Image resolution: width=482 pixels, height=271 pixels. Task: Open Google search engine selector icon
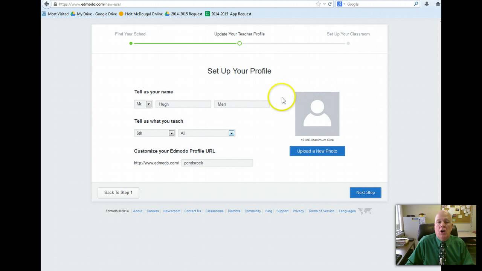pos(341,4)
